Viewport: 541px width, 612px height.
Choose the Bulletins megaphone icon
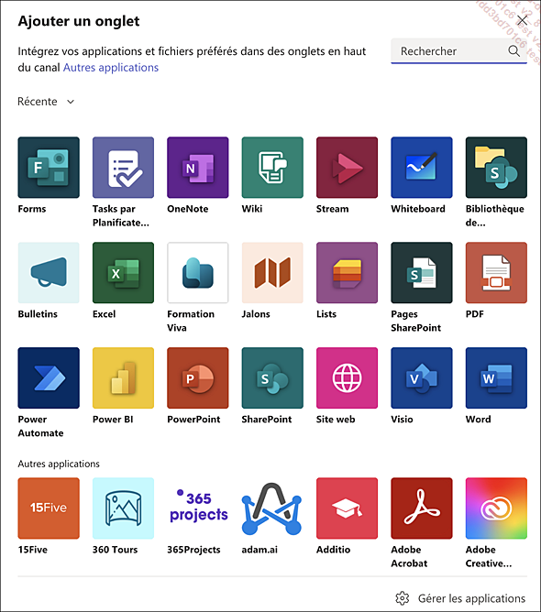pos(49,273)
